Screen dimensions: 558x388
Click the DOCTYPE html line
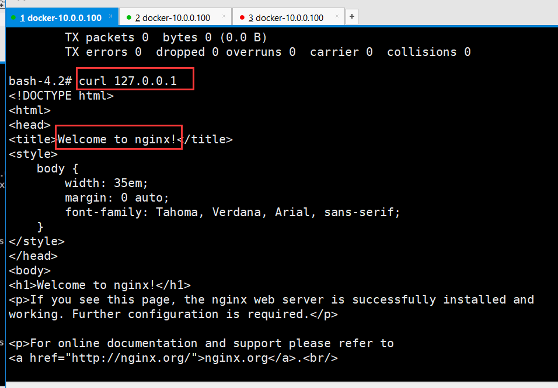pyautogui.click(x=61, y=96)
